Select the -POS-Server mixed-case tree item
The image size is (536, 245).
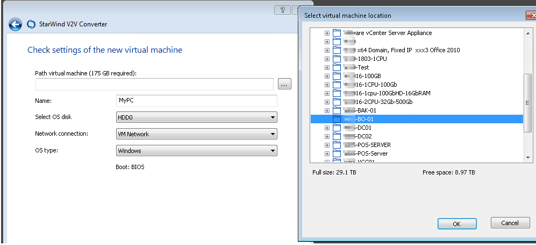[x=366, y=153]
